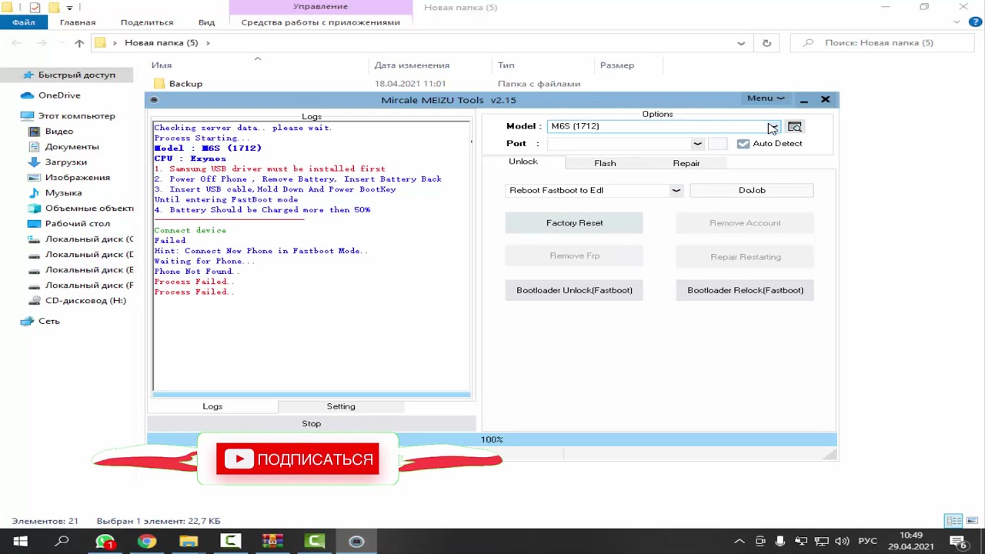Open Рабочий стол in the sidebar
This screenshot has width=985, height=554.
click(x=77, y=224)
